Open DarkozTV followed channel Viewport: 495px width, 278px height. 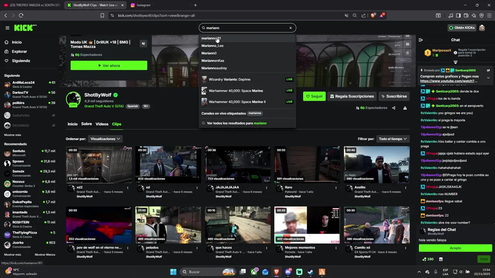click(29, 95)
